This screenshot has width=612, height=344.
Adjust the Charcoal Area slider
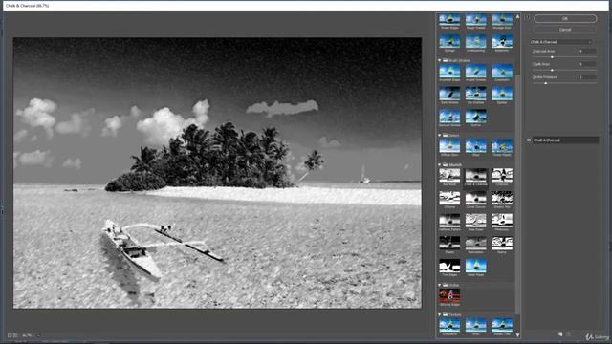[552, 57]
